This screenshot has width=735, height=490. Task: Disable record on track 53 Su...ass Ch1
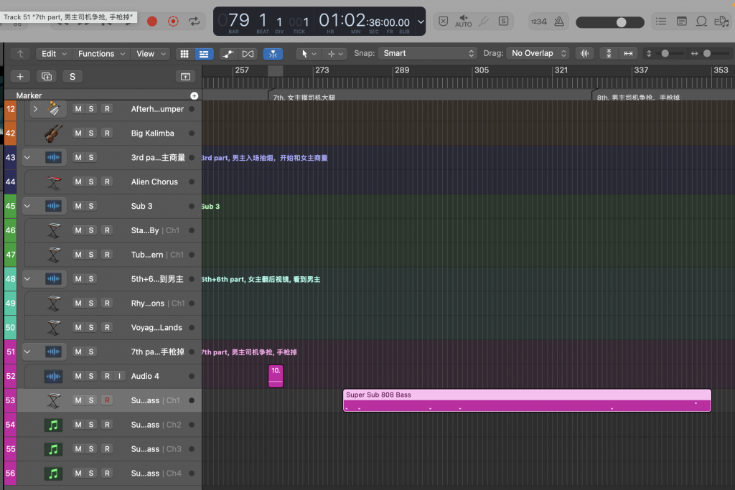coord(107,400)
